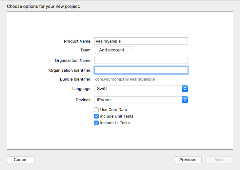Disable the Include UI Tests checkbox

click(96, 123)
